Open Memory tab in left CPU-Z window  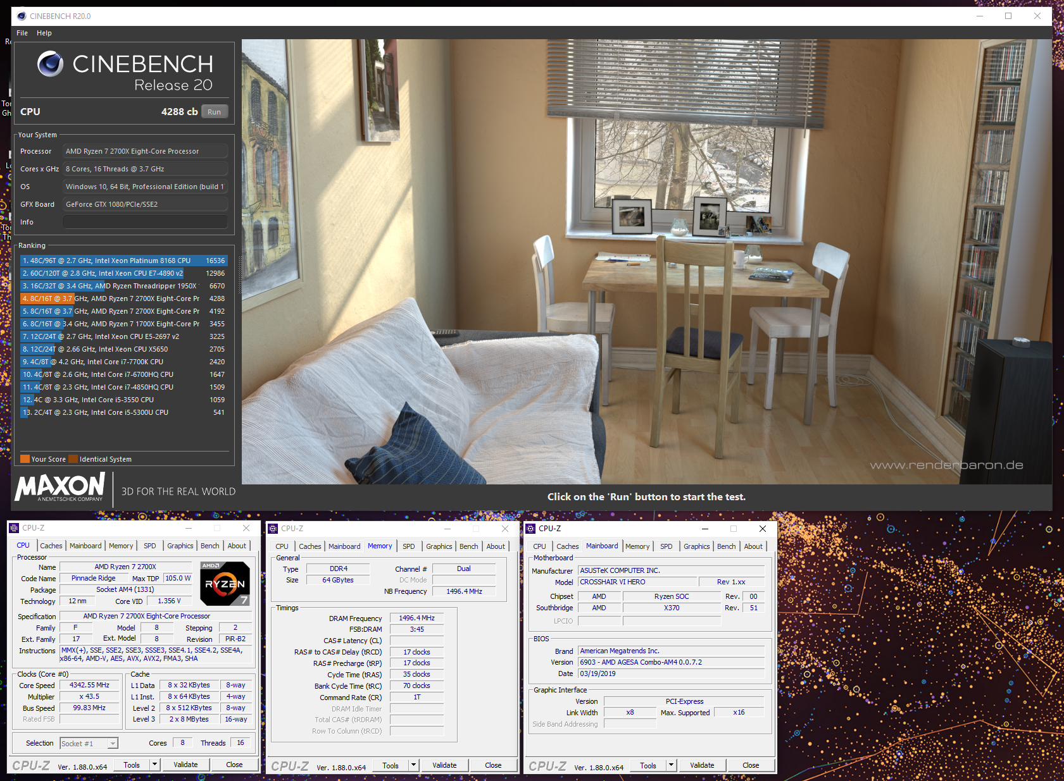tap(121, 546)
